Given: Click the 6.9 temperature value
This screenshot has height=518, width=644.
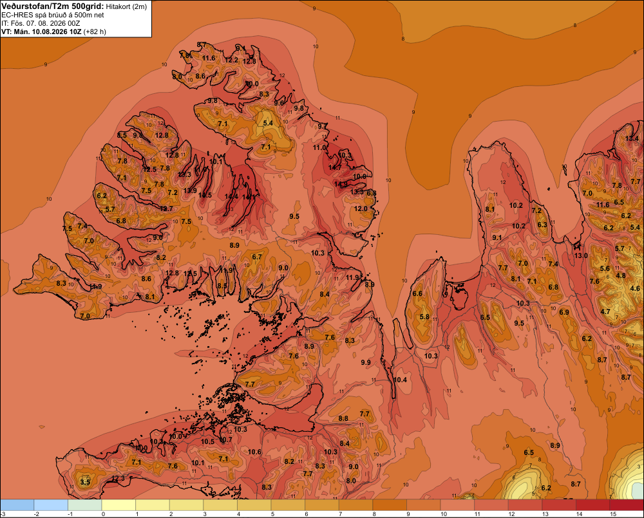Looking at the screenshot, I should coord(564,312).
